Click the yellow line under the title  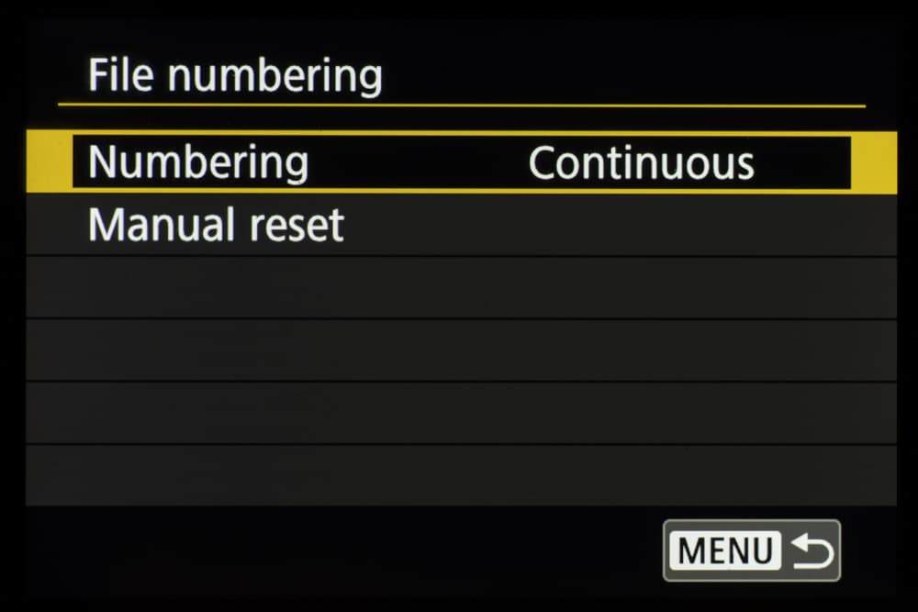pos(461,106)
